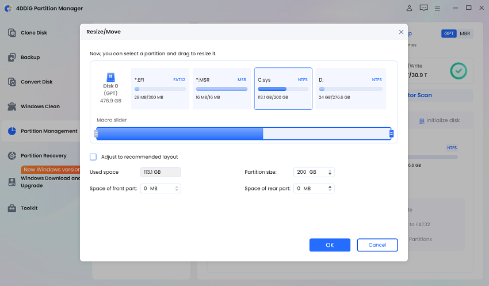Open the hamburger menu in title bar

[437, 8]
